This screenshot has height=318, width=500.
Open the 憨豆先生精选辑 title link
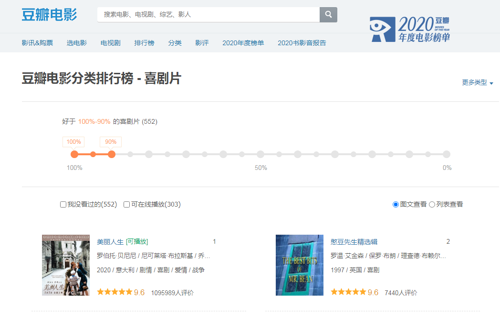354,242
